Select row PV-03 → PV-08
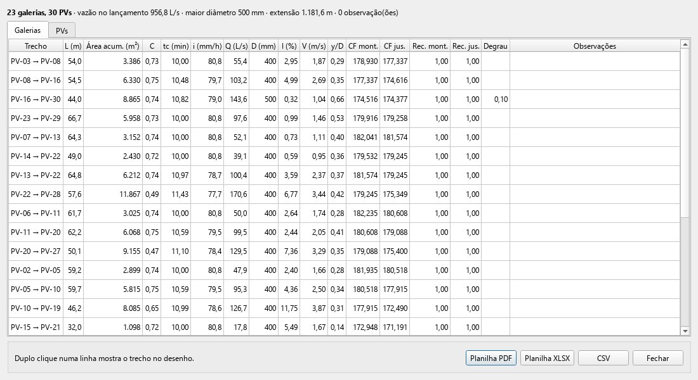Viewport: 698px width, 380px height. coord(344,61)
